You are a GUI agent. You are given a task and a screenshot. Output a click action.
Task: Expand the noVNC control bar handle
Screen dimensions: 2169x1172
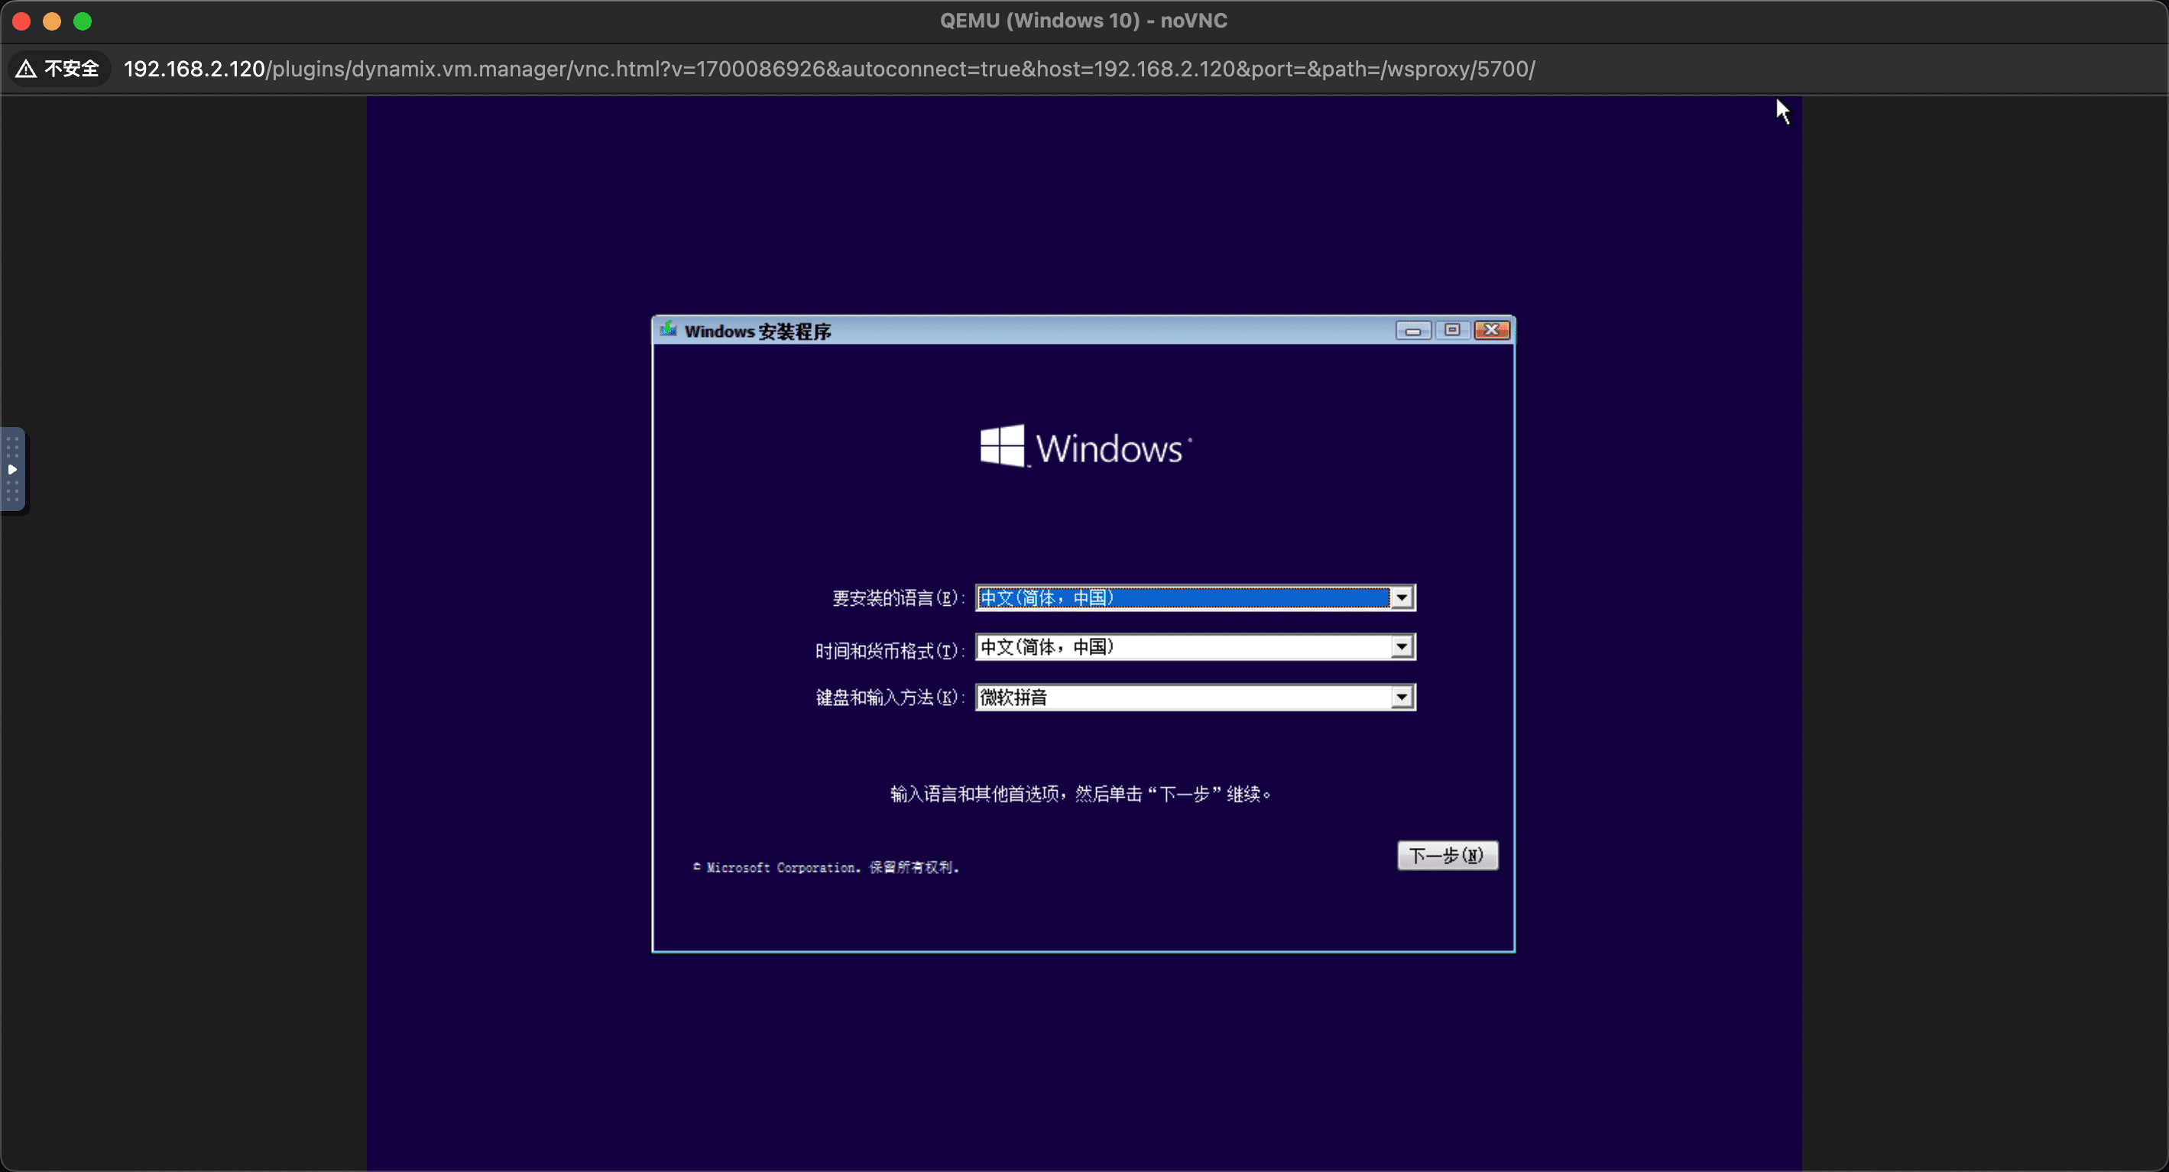click(x=13, y=470)
